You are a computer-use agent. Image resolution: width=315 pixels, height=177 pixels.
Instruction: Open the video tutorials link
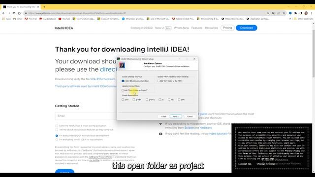218,134
